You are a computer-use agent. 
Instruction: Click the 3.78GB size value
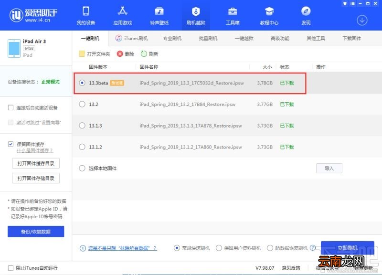pyautogui.click(x=265, y=83)
